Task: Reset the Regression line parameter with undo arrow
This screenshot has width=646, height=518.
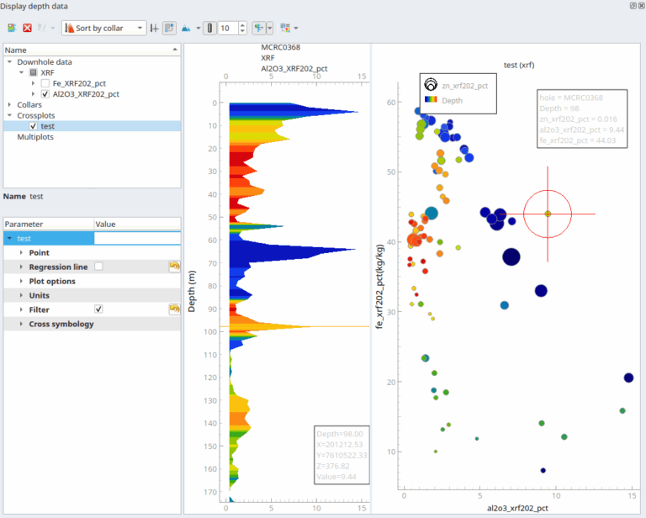Action: tap(174, 267)
